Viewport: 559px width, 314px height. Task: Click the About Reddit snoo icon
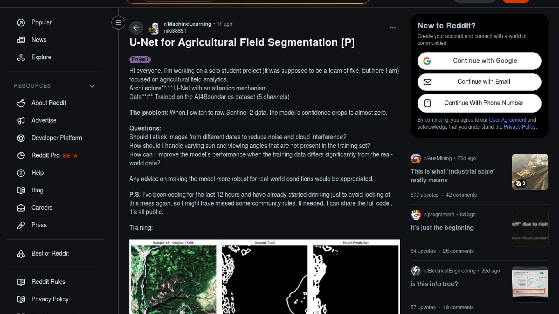tap(21, 103)
